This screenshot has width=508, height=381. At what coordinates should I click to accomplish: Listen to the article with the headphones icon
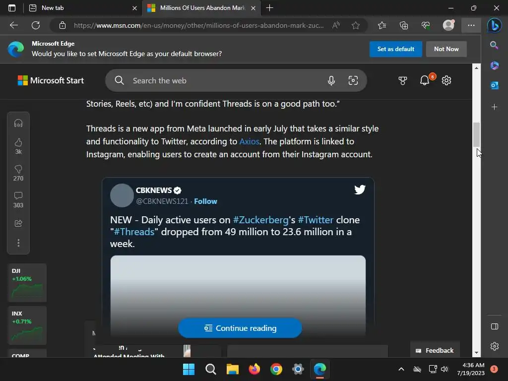coord(18,124)
